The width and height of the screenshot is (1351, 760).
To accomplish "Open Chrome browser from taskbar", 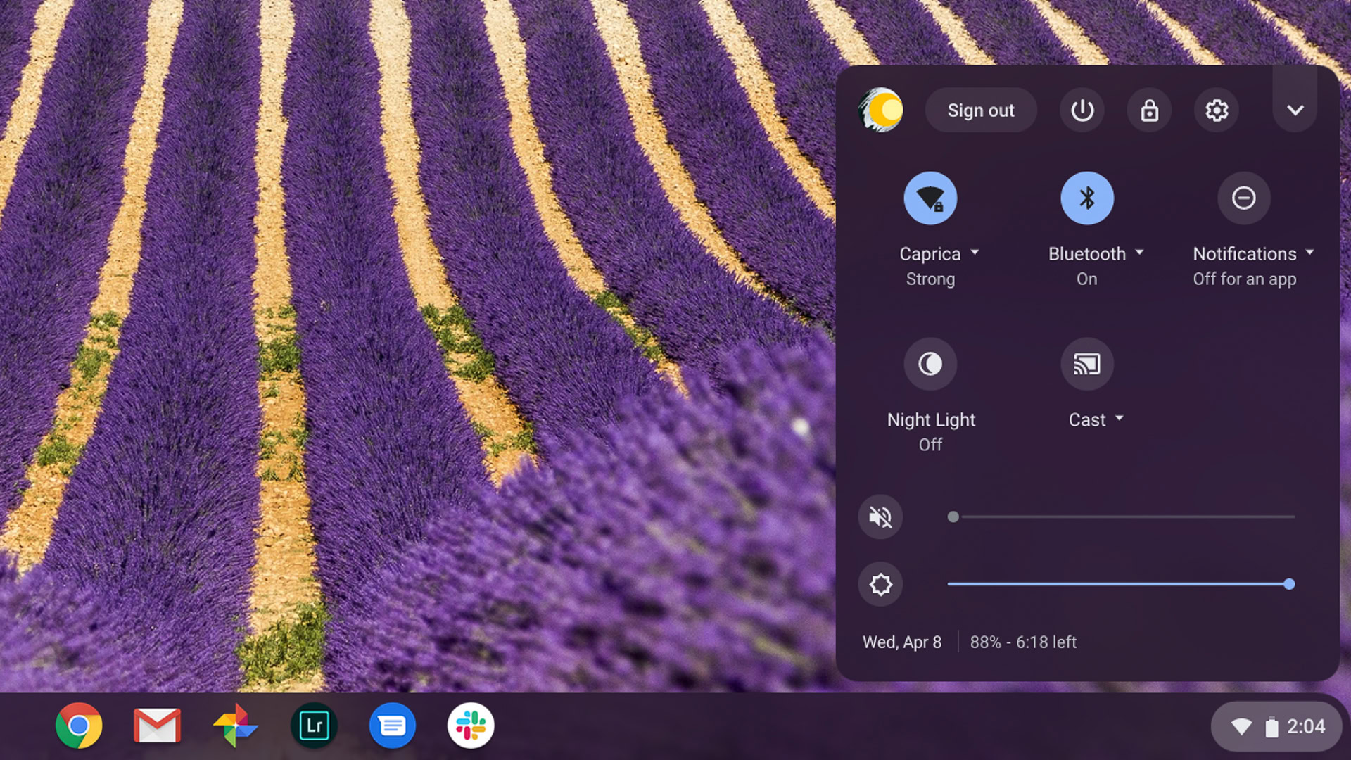I will pyautogui.click(x=78, y=726).
